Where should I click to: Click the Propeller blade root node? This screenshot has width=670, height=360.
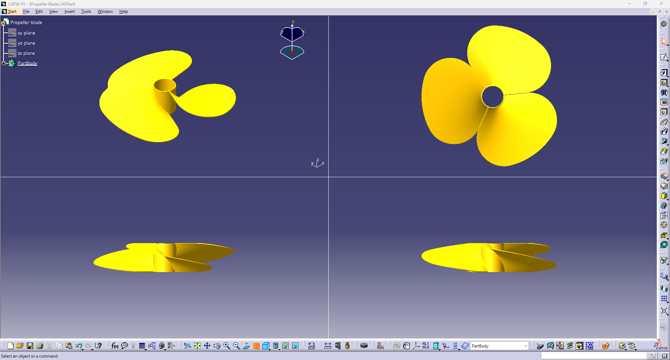[26, 22]
